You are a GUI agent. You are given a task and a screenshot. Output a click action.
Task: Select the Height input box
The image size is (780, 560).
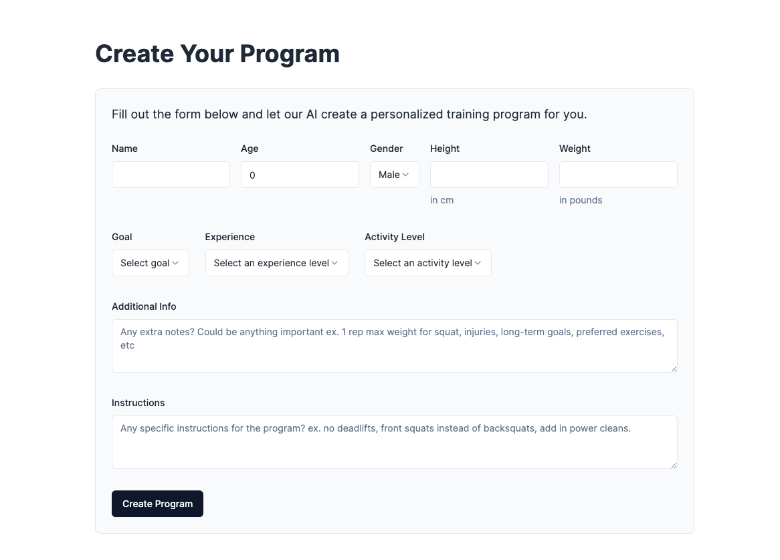(489, 175)
